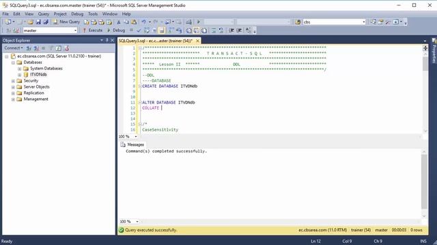This screenshot has width=437, height=245.
Task: Toggle Results to File option
Action: click(203, 30)
